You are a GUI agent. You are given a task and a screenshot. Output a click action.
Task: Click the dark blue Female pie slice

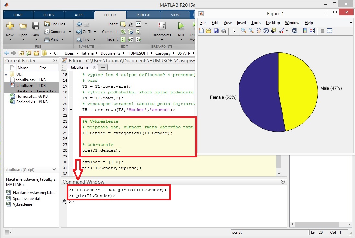pos(258,93)
